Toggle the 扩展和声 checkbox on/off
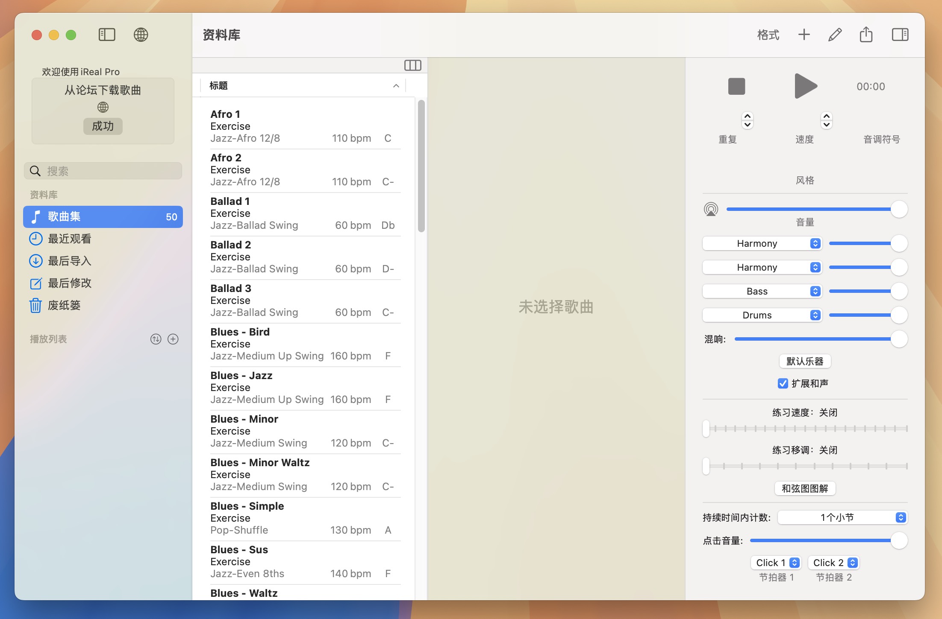942x619 pixels. [782, 384]
